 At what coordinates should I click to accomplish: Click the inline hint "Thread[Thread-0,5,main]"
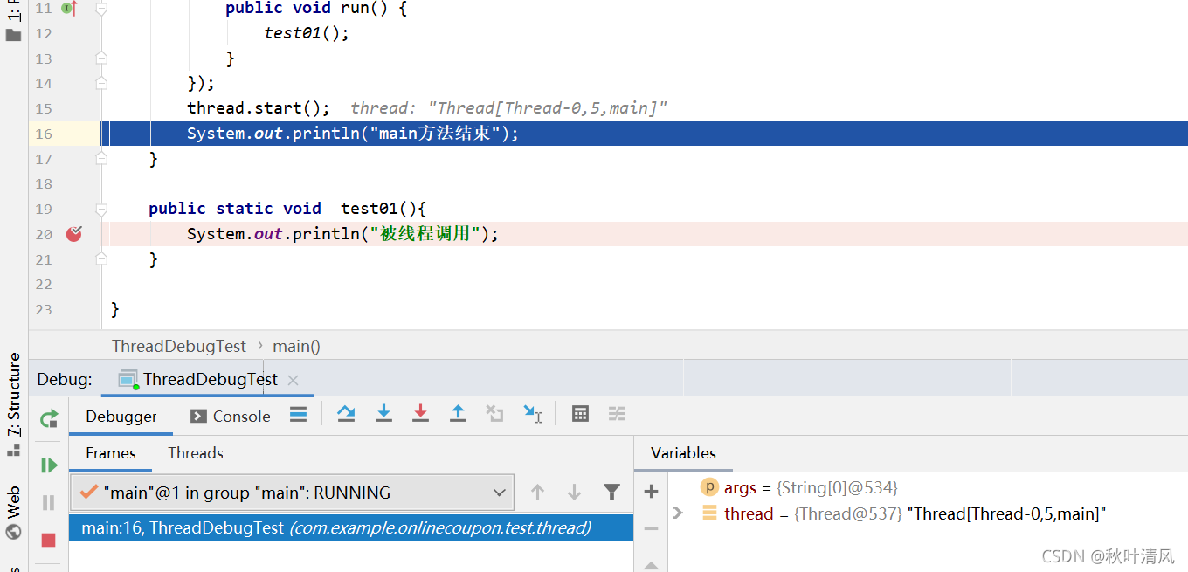click(x=508, y=108)
